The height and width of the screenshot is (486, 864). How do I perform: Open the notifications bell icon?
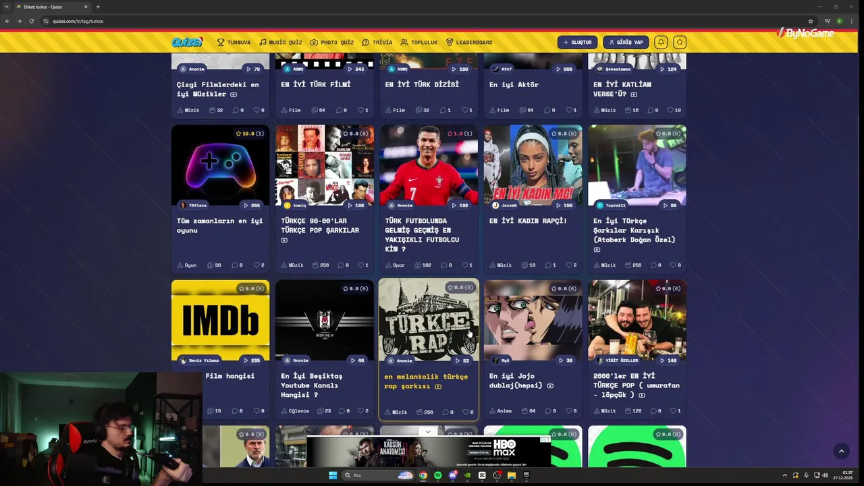661,43
